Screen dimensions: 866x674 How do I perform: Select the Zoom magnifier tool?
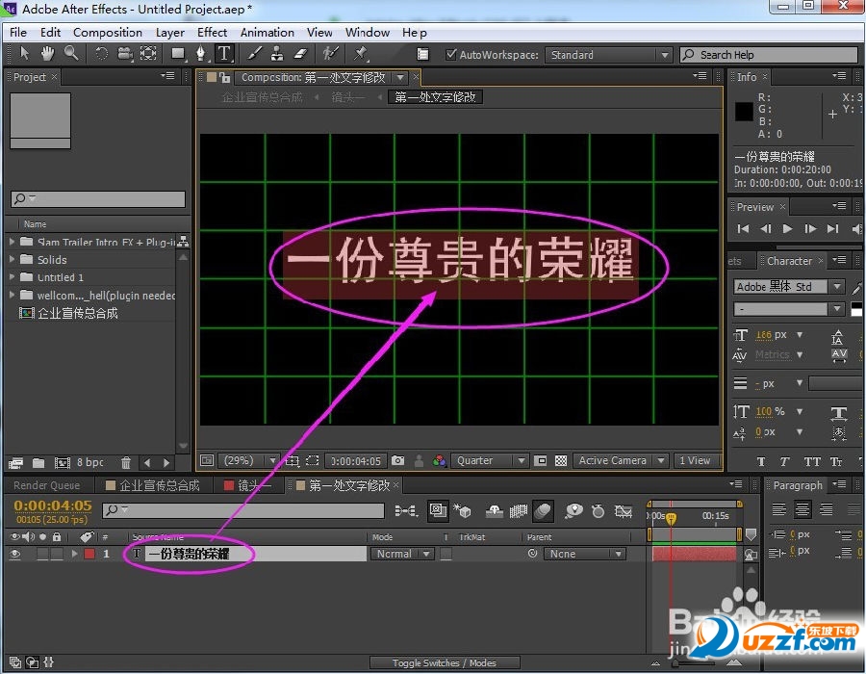coord(71,54)
